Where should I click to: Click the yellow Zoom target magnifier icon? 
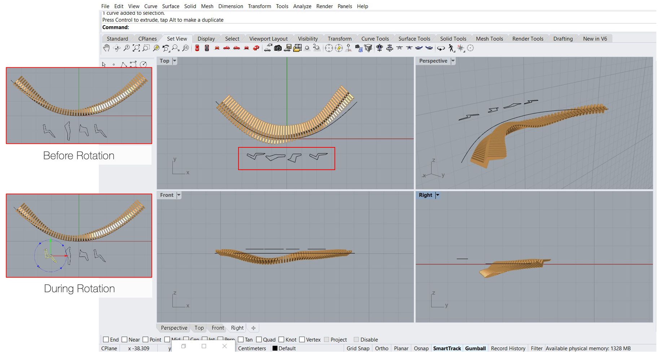coord(156,48)
